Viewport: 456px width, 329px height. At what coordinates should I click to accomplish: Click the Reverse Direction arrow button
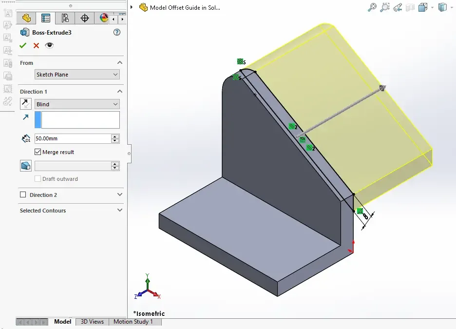coord(25,104)
